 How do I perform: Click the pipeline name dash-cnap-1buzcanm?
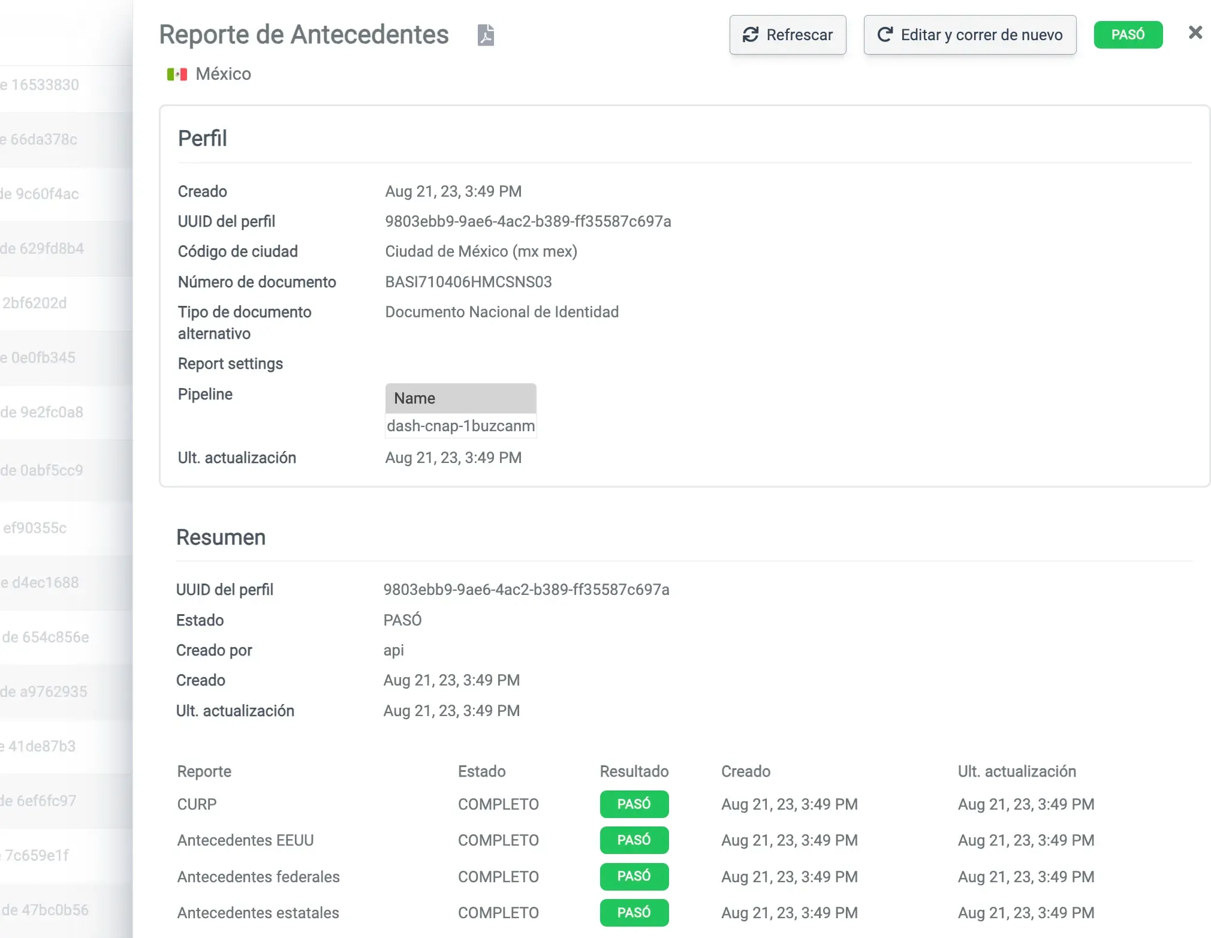click(460, 426)
